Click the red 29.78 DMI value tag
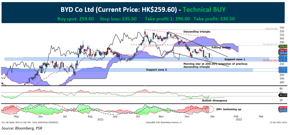This screenshot has height=135, width=291. pyautogui.click(x=283, y=108)
